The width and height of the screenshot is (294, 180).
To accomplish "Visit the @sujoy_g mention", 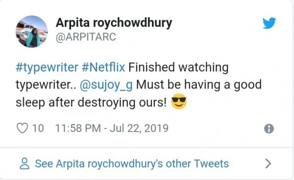I will pos(106,85).
